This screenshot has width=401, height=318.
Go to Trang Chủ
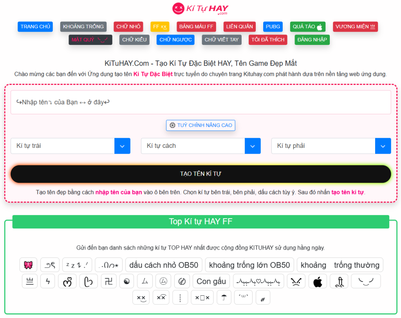(35, 27)
